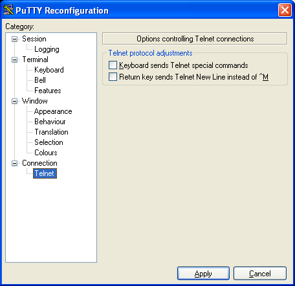Image resolution: width=295 pixels, height=286 pixels.
Task: Collapse the Connection tree node
Action: tap(14, 163)
